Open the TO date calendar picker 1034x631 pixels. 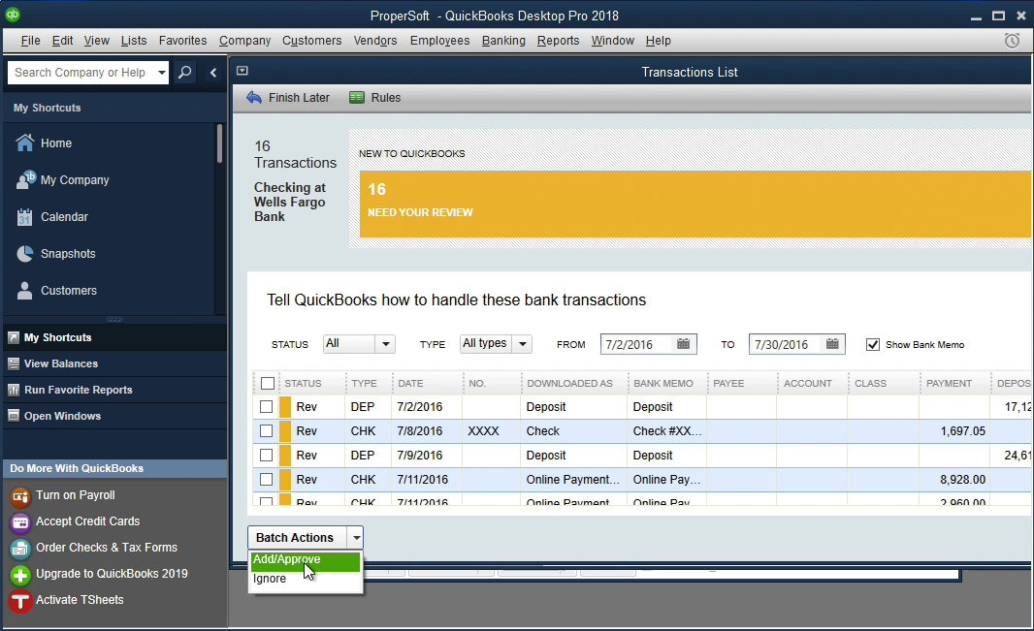pyautogui.click(x=832, y=344)
